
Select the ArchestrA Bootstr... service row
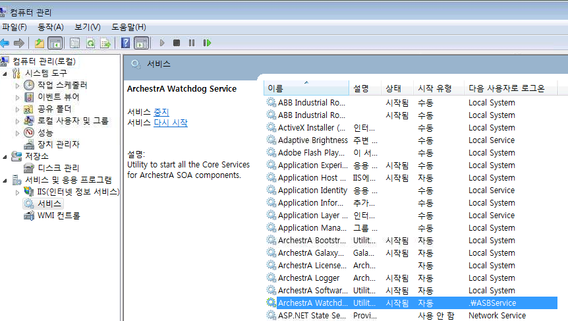pos(411,241)
